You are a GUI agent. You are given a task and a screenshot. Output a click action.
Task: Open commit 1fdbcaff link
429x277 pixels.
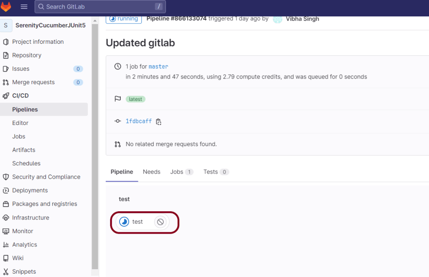[x=138, y=122]
